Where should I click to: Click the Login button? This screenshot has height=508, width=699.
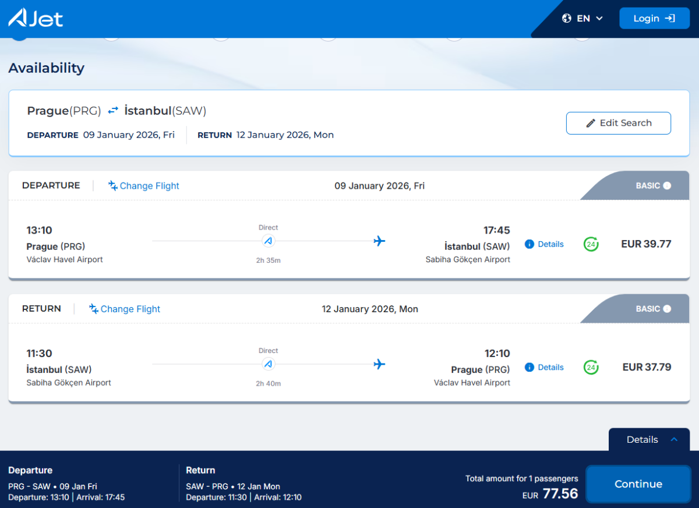point(654,19)
